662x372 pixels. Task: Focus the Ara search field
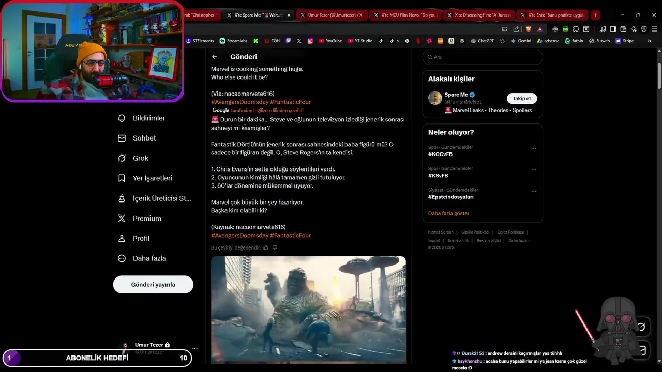[483, 57]
